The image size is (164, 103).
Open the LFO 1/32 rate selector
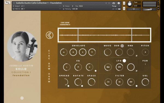pyautogui.click(x=119, y=67)
